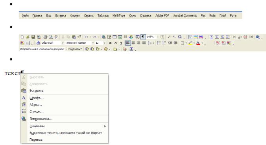The image size is (266, 145).
Task: Open the style dropdown showing Обычный
Action: point(63,43)
